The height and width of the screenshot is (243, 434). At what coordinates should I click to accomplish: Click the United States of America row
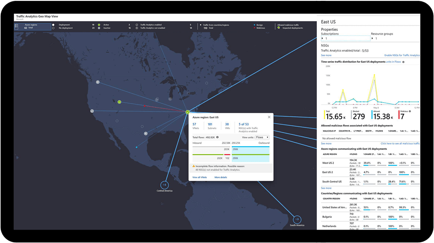click(370, 207)
